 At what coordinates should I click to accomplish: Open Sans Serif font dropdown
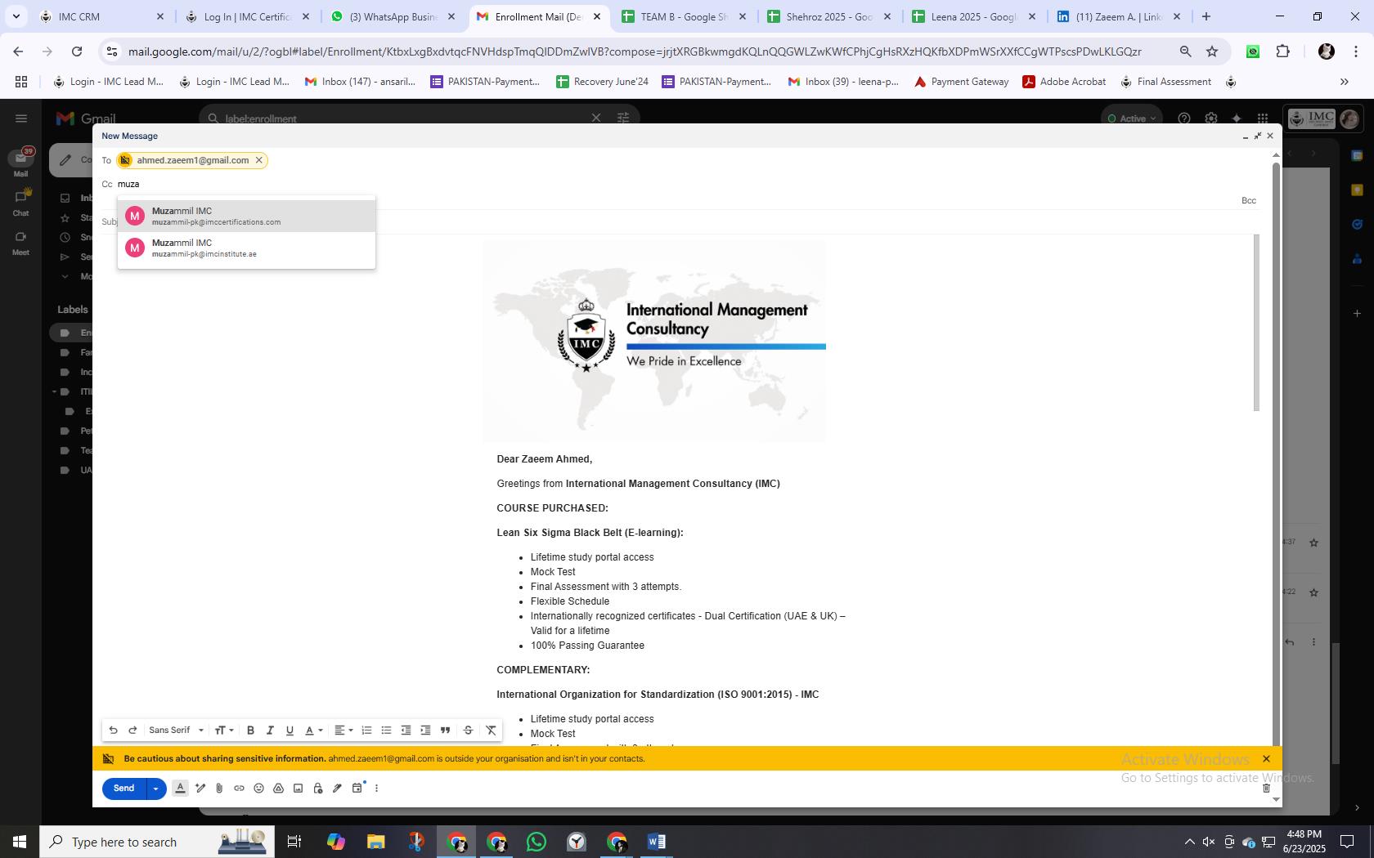[x=176, y=731]
